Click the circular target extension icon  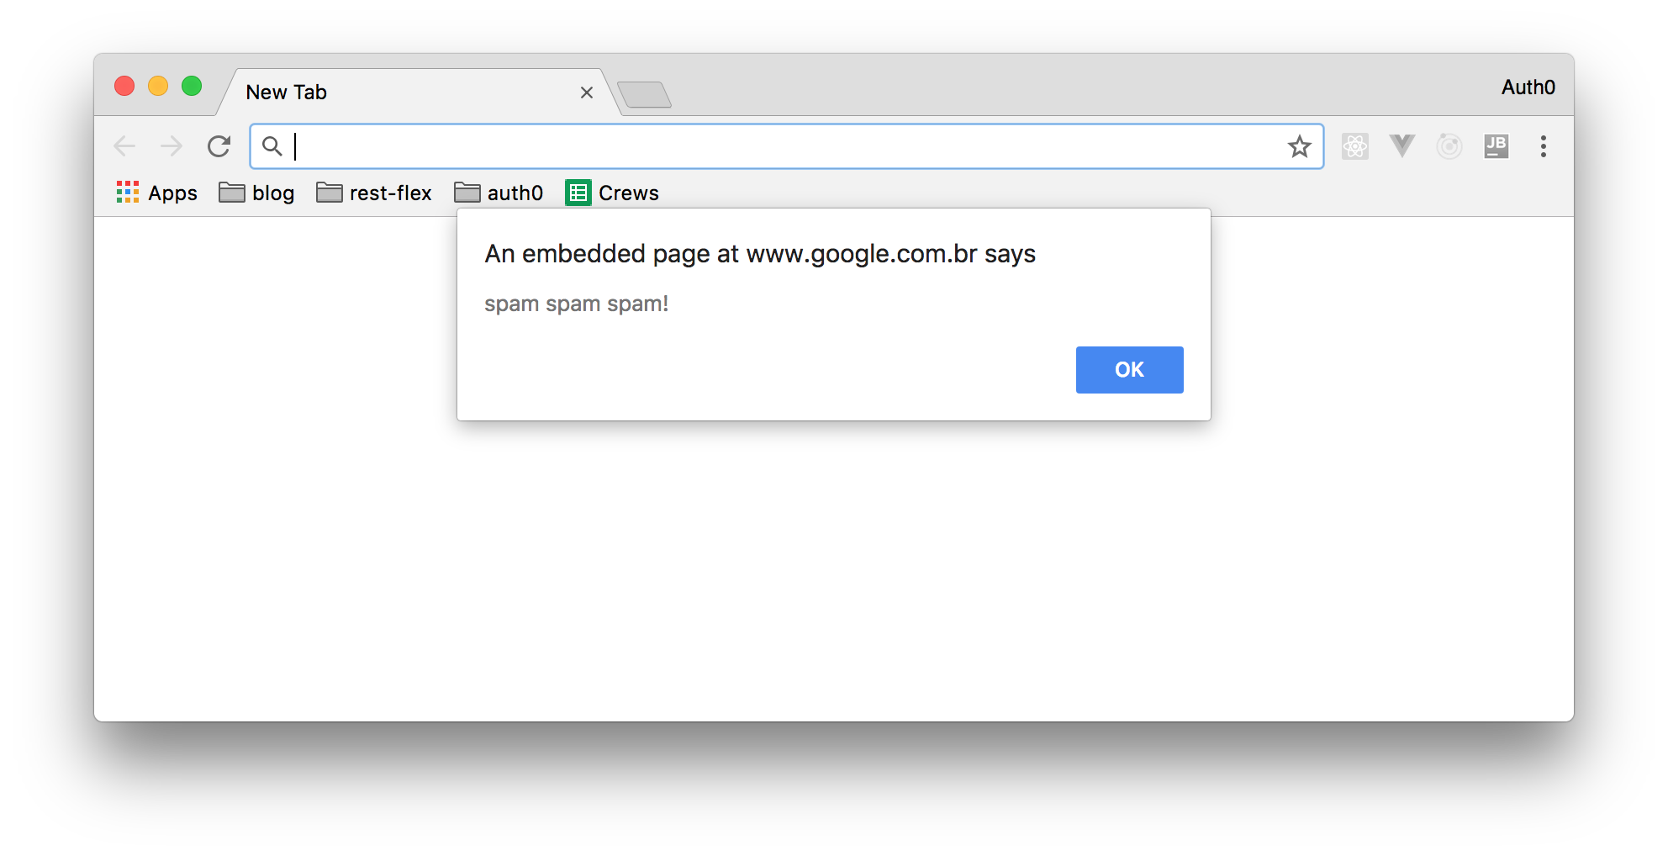point(1449,146)
